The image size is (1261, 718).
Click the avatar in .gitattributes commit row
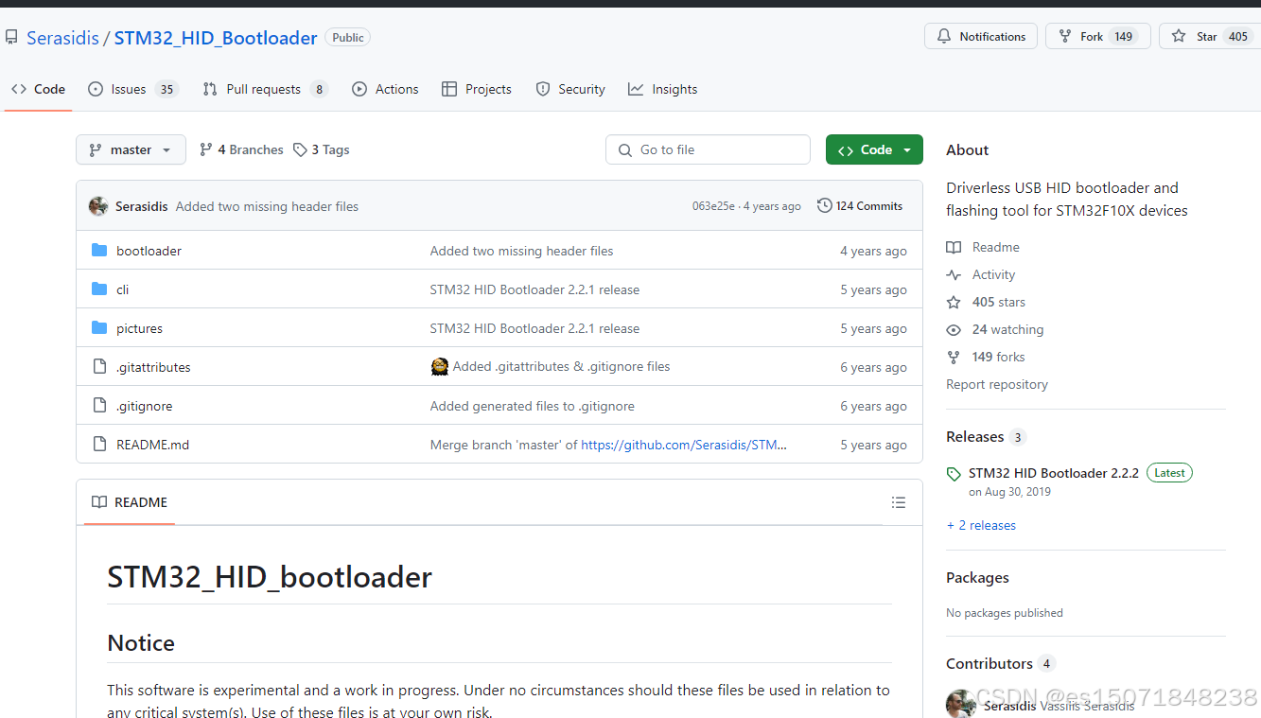[x=439, y=367]
